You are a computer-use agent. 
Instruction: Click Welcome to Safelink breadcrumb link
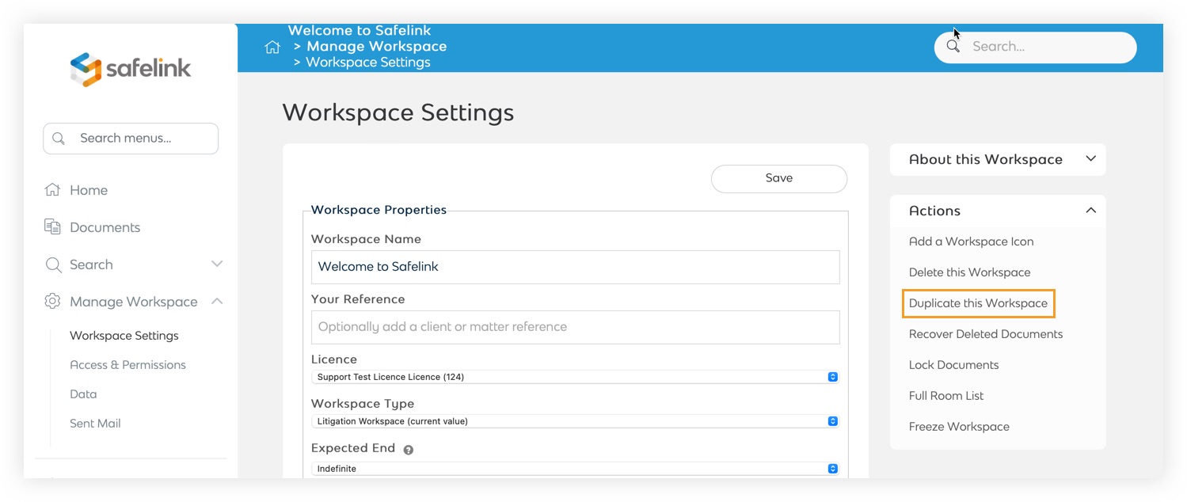click(360, 31)
